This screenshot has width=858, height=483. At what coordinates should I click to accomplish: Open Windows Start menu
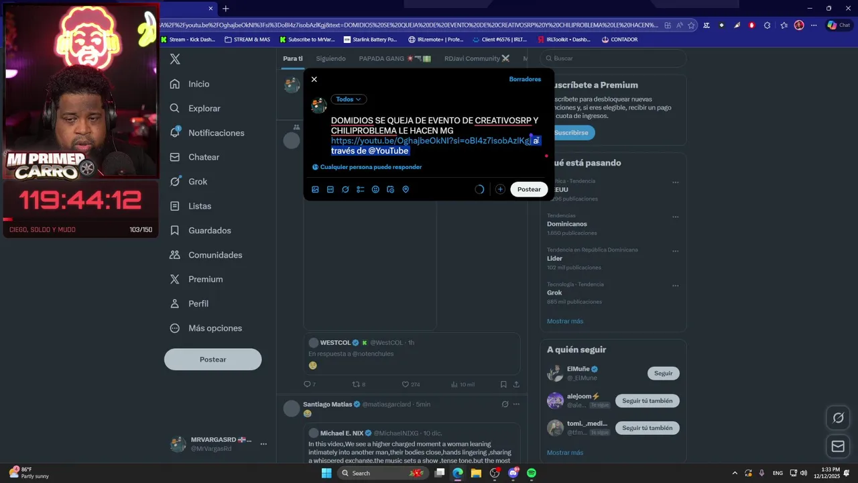click(x=326, y=473)
